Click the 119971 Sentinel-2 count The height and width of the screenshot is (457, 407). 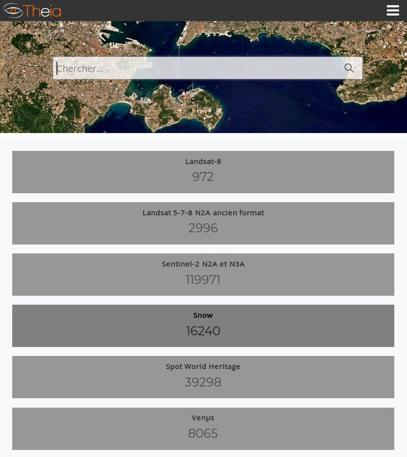pos(203,280)
